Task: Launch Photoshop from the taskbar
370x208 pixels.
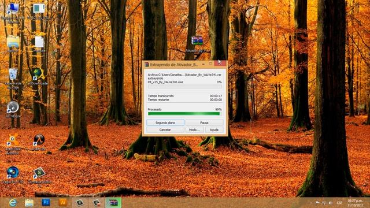Action: coord(46,202)
